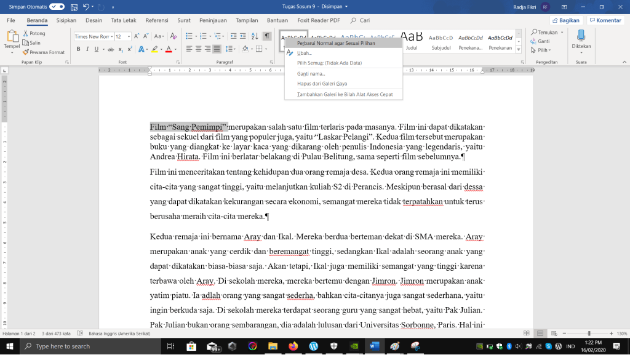Open the Tata Letak ribbon tab

point(124,20)
